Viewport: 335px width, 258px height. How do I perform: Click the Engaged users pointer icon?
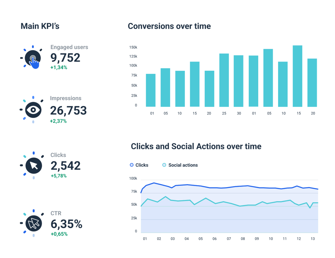tap(33, 57)
